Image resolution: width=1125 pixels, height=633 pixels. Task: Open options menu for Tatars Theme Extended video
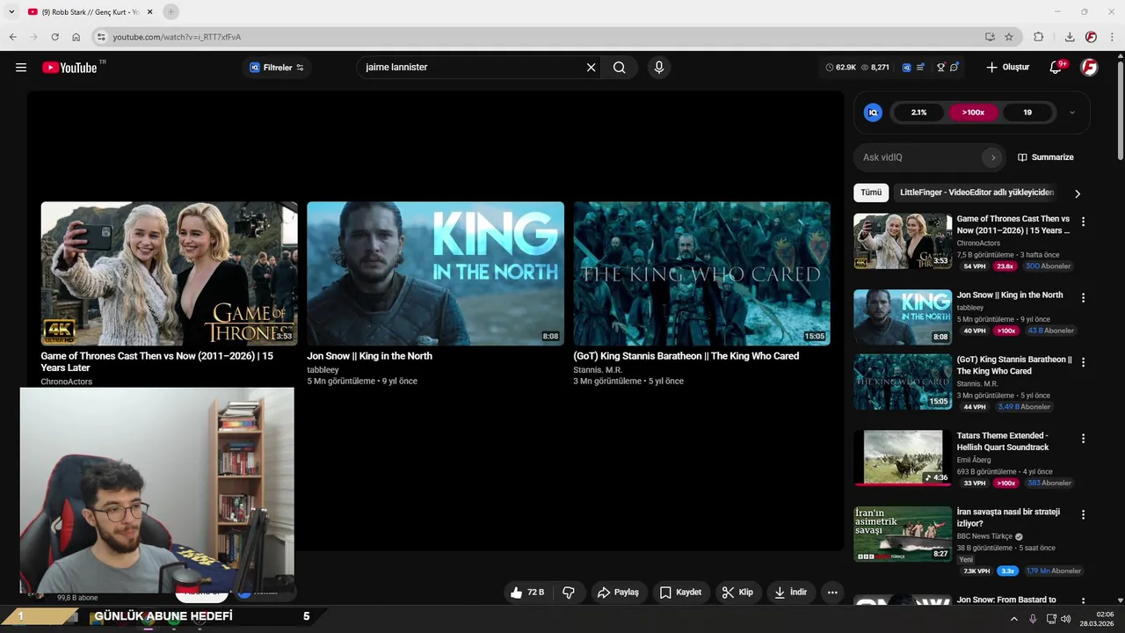pos(1083,439)
